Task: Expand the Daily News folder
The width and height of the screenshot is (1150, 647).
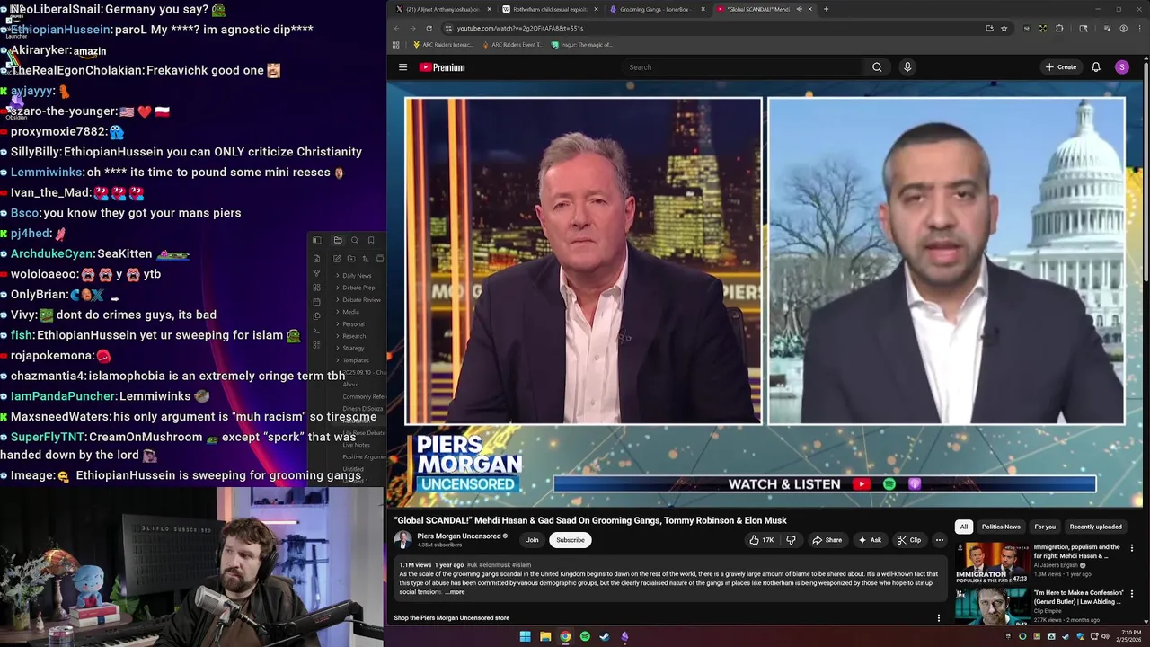Action: pyautogui.click(x=357, y=275)
